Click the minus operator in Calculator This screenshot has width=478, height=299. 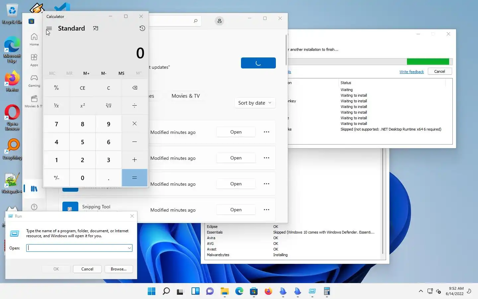pos(134,142)
